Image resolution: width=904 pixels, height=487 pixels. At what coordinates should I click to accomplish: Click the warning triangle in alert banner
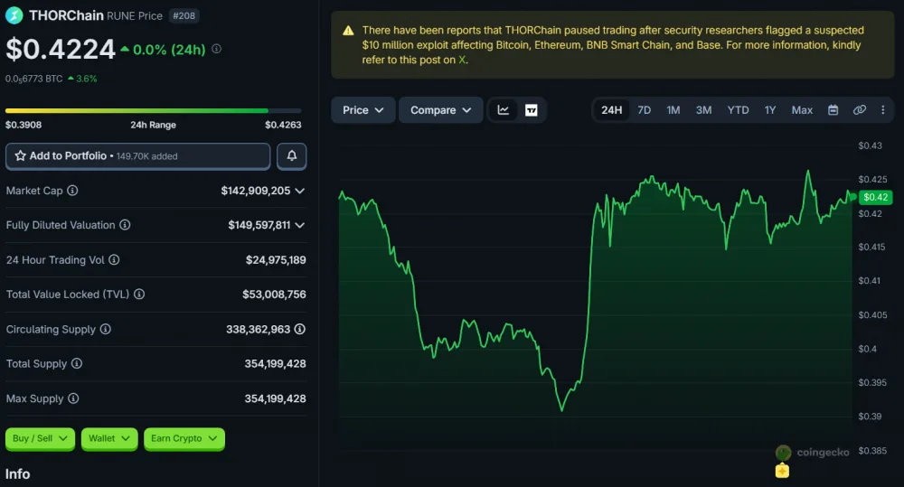pos(348,31)
